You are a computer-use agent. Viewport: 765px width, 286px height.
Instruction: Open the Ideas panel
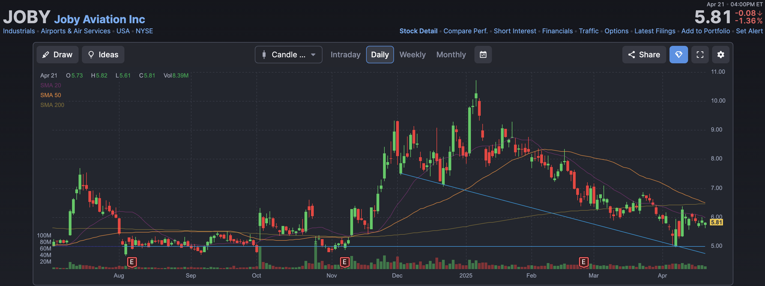click(103, 55)
